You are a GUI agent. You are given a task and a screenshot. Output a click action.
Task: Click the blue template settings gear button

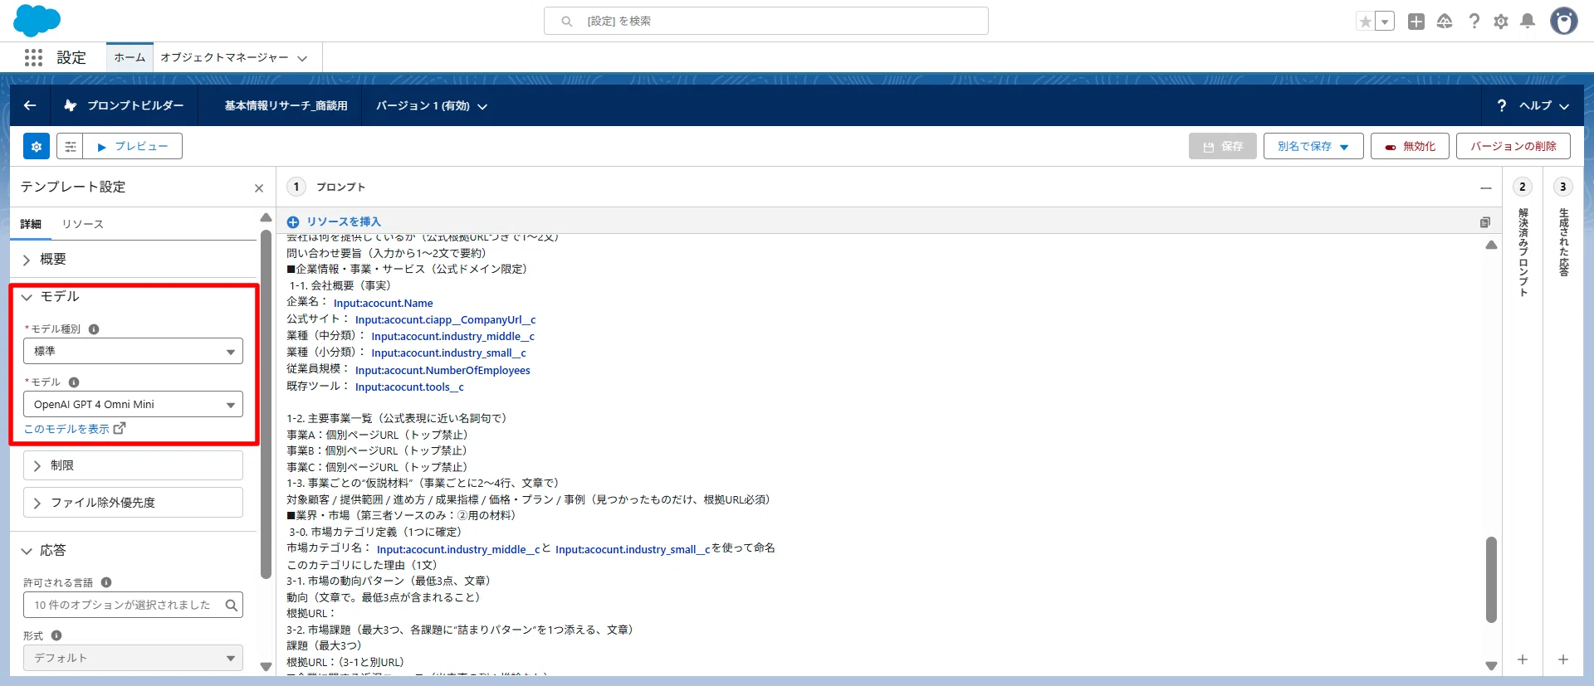[37, 146]
